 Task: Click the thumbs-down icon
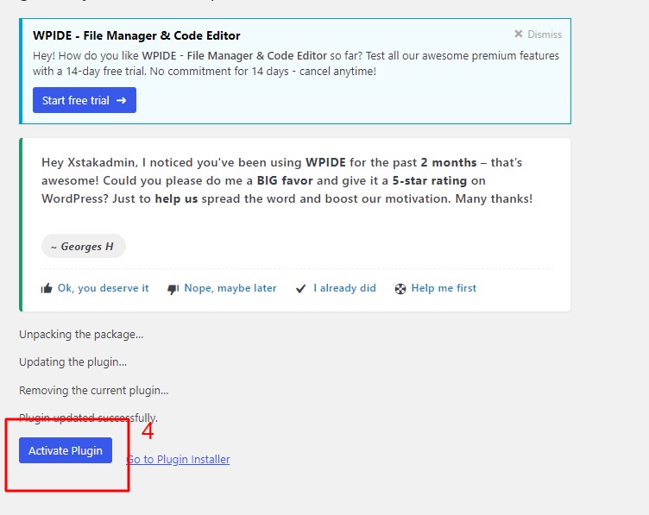click(173, 289)
